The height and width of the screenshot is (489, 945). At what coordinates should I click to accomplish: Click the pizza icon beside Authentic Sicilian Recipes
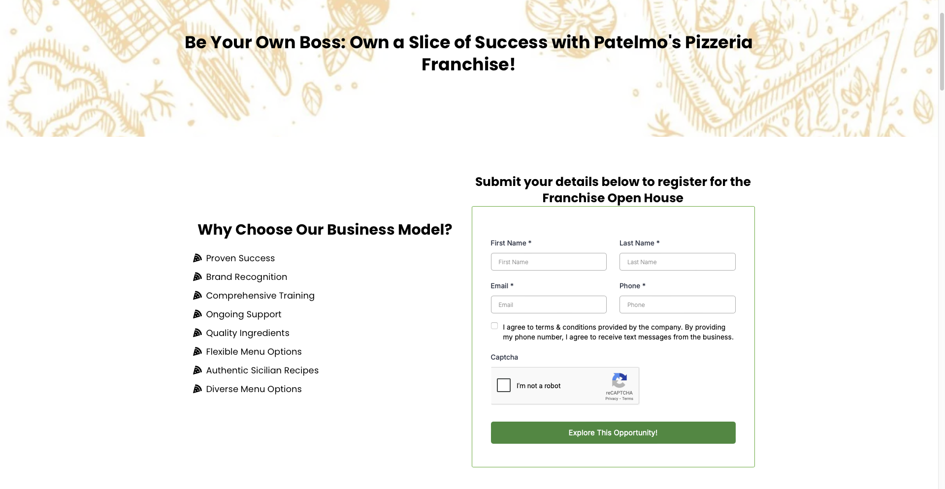(197, 370)
